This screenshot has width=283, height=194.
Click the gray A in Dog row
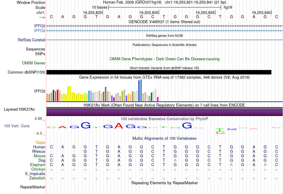pos(175,160)
